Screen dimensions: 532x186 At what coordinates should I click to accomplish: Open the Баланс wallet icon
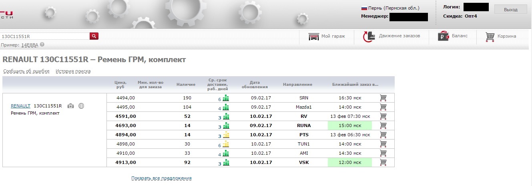click(444, 36)
